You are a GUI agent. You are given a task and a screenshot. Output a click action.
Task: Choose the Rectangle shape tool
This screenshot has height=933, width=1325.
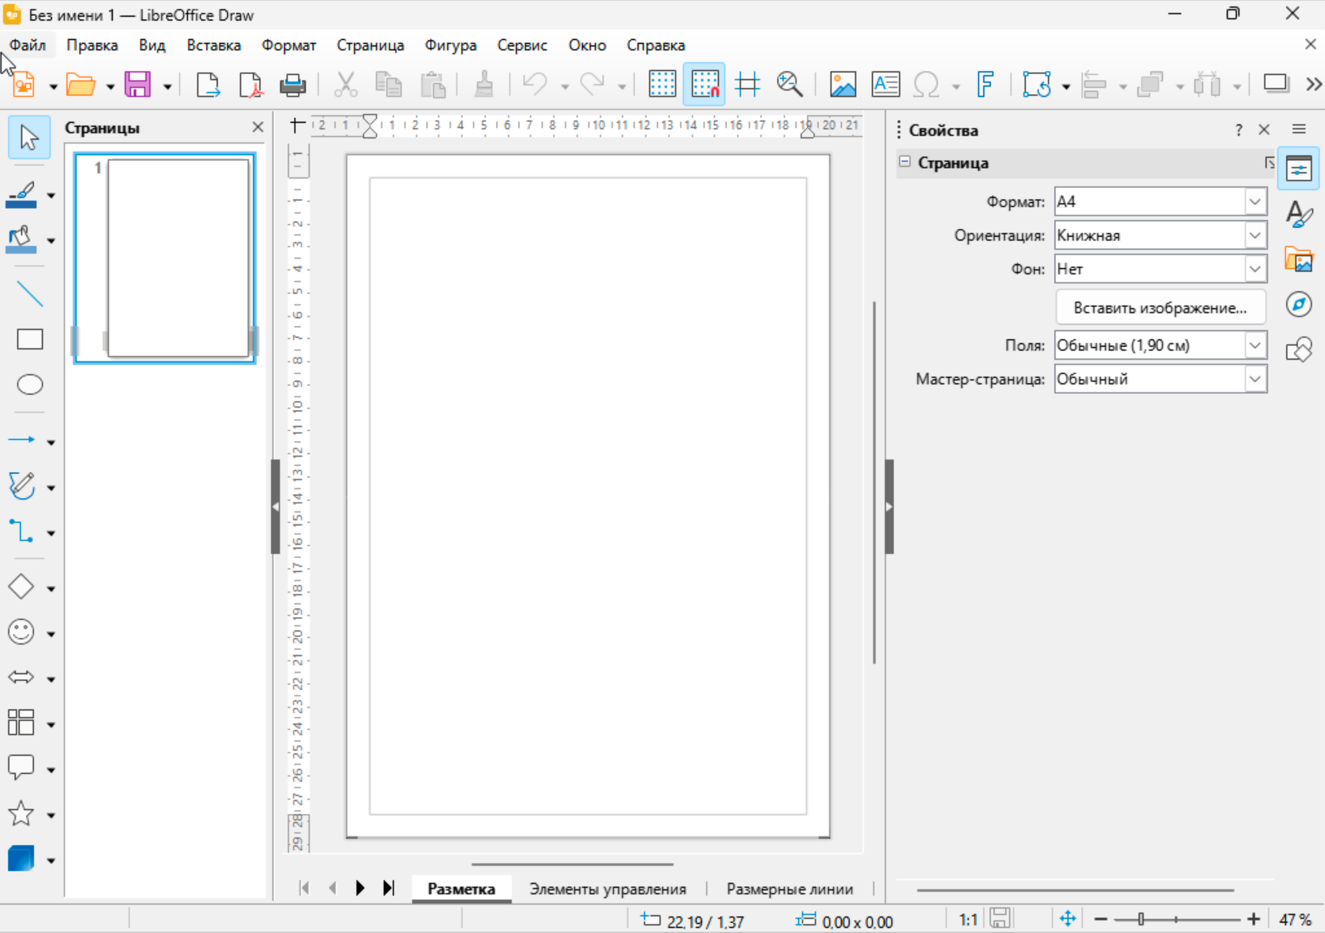coord(30,340)
